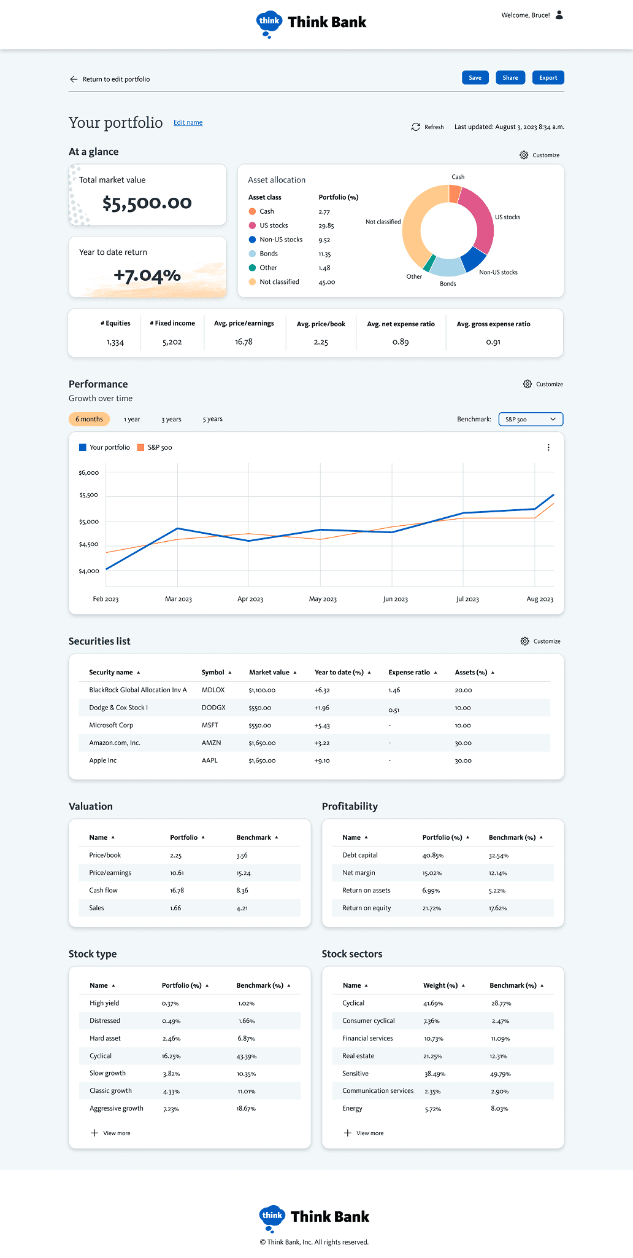Click the plus icon under Stock sectors
The image size is (633, 1258).
point(348,1133)
